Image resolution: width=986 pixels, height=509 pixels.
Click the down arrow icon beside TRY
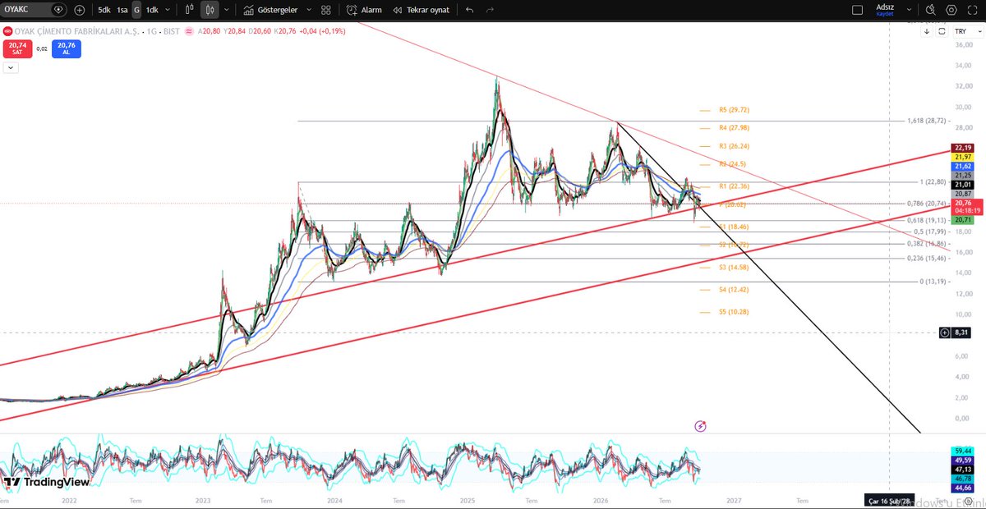(x=927, y=31)
